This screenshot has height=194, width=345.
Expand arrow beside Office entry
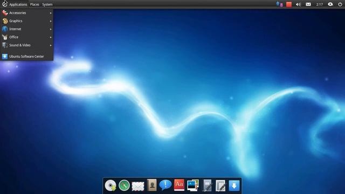51,37
